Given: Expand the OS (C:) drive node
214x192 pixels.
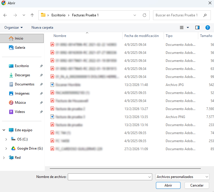Looking at the screenshot, I should pyautogui.click(x=6, y=139).
